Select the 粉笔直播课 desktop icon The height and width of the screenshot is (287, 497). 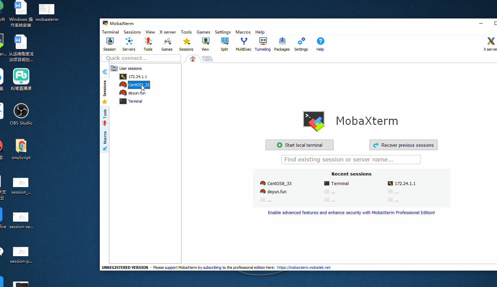coord(21,80)
